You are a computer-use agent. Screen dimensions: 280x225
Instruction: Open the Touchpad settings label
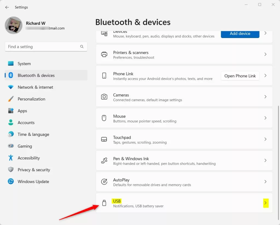[122, 137]
